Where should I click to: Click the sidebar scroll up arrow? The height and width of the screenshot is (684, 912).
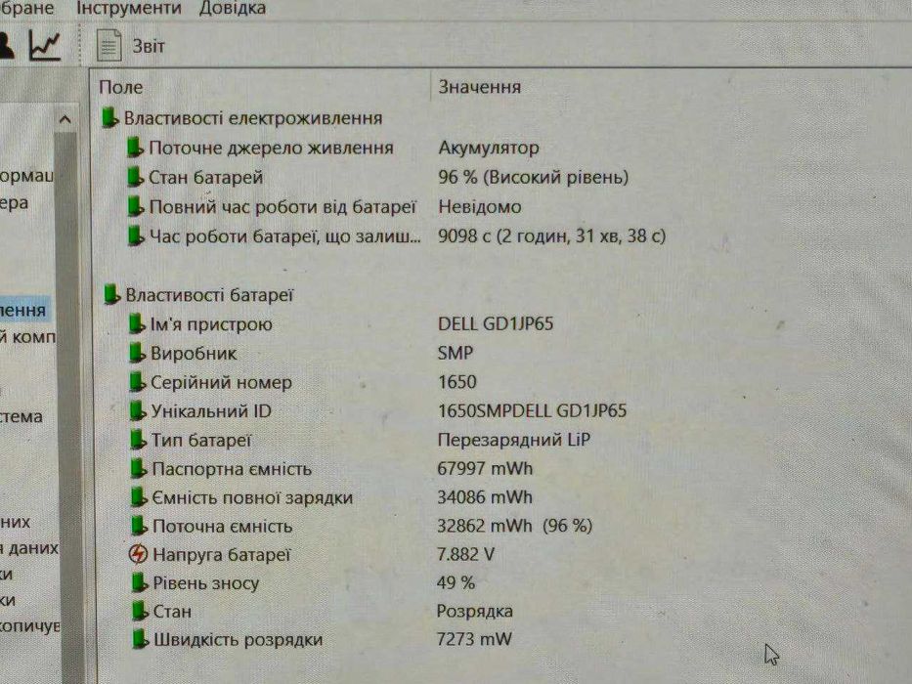click(65, 120)
